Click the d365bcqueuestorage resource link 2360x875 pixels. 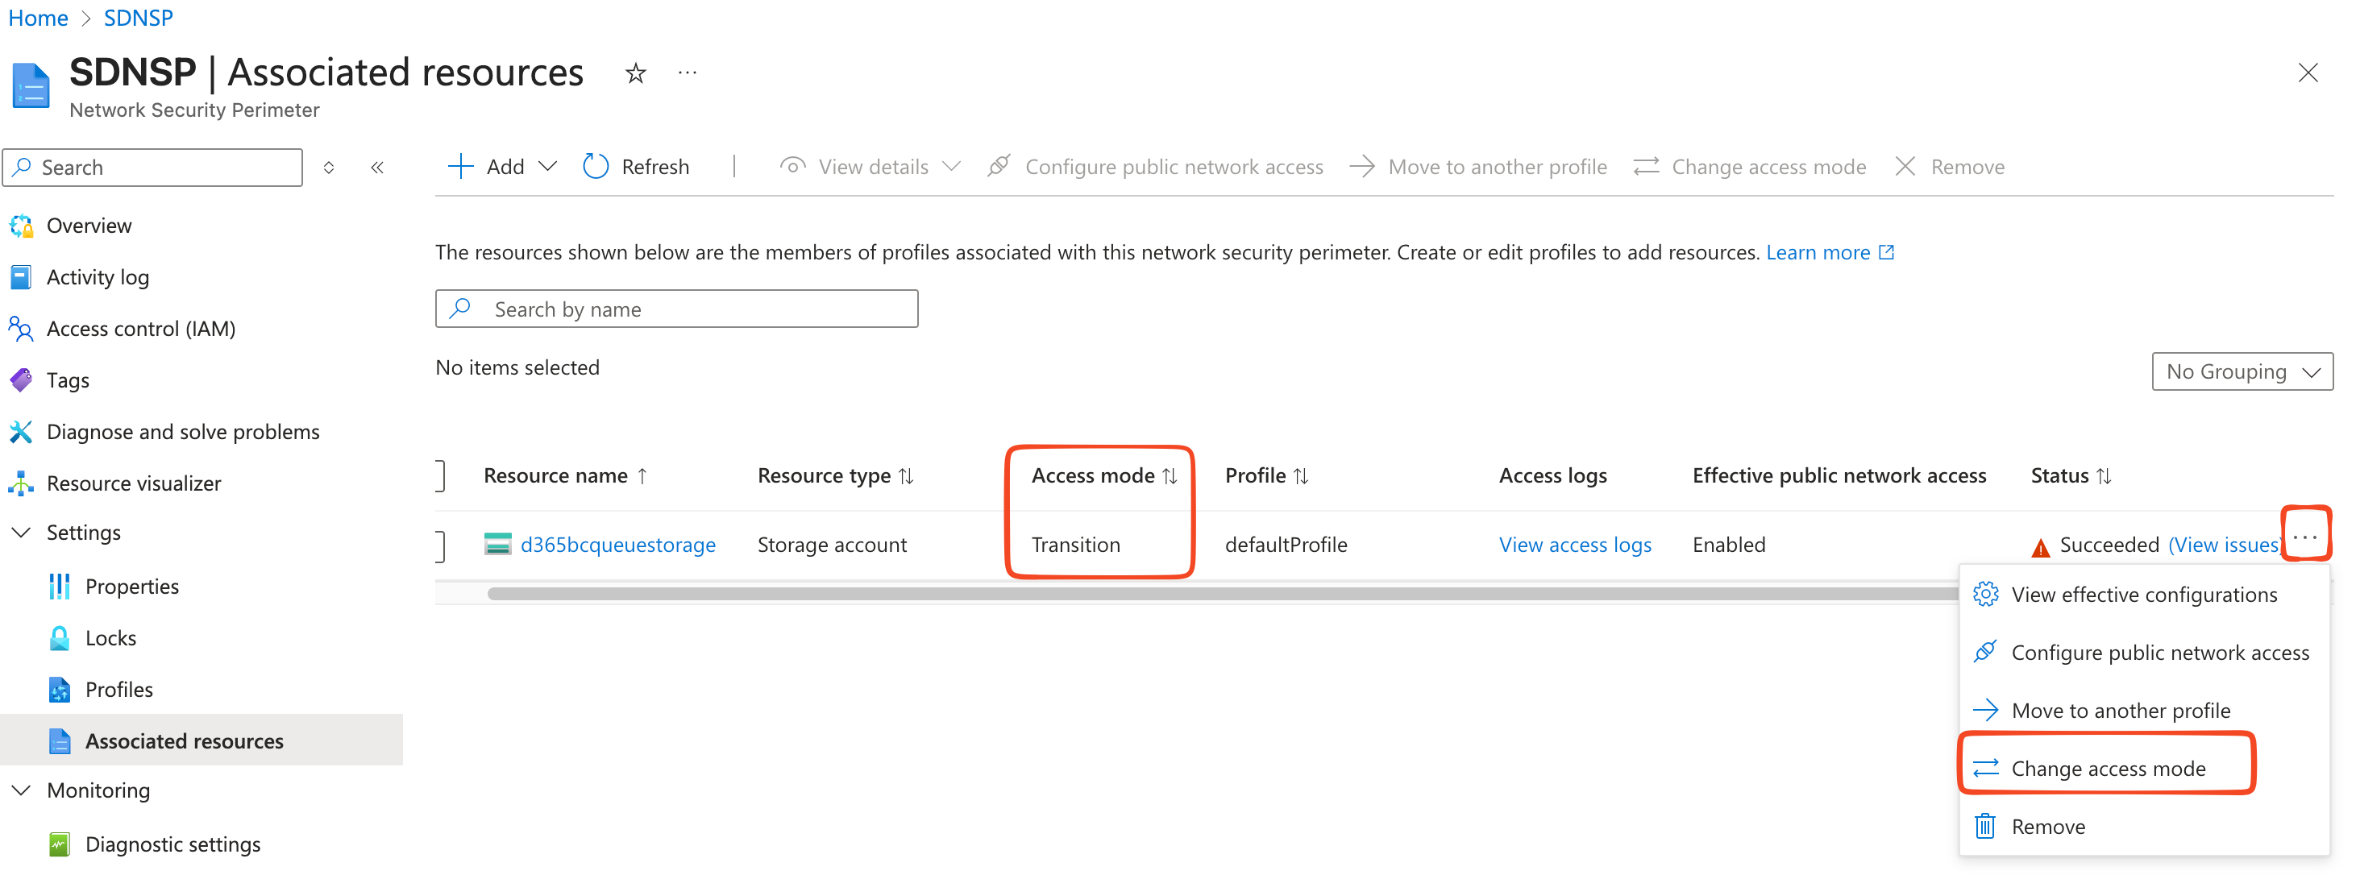coord(617,545)
